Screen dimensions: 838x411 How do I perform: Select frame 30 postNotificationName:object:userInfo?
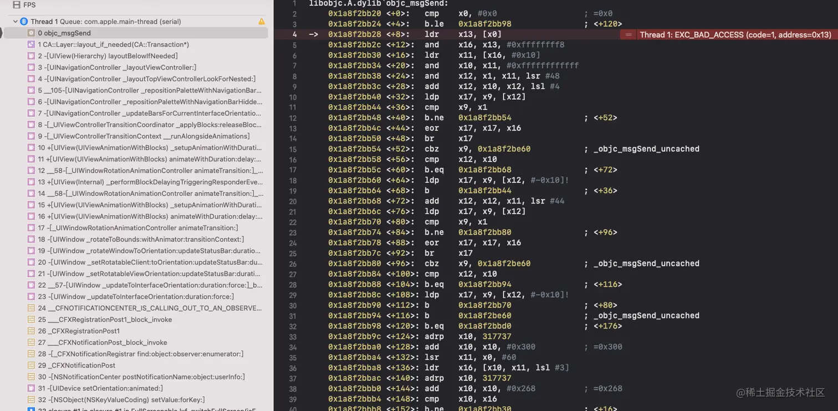pyautogui.click(x=136, y=377)
